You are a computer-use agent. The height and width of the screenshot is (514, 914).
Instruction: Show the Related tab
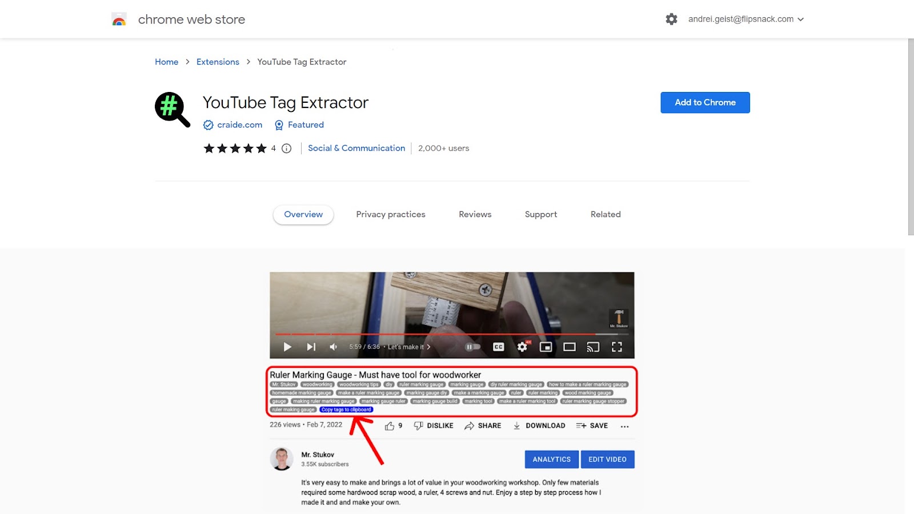click(x=606, y=215)
